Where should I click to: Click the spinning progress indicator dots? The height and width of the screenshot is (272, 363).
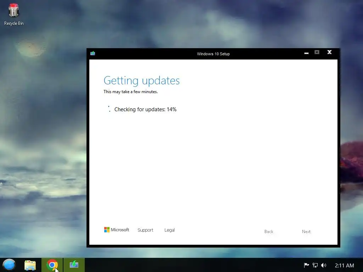point(109,109)
